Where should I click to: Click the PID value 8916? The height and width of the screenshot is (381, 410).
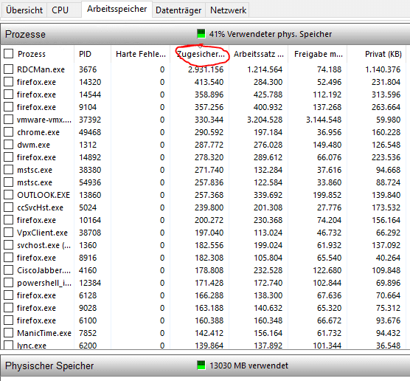pos(88,258)
